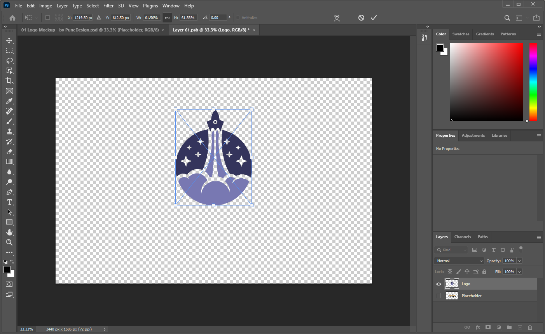Image resolution: width=545 pixels, height=334 pixels.
Task: Switch to the Swatches tab
Action: (461, 34)
